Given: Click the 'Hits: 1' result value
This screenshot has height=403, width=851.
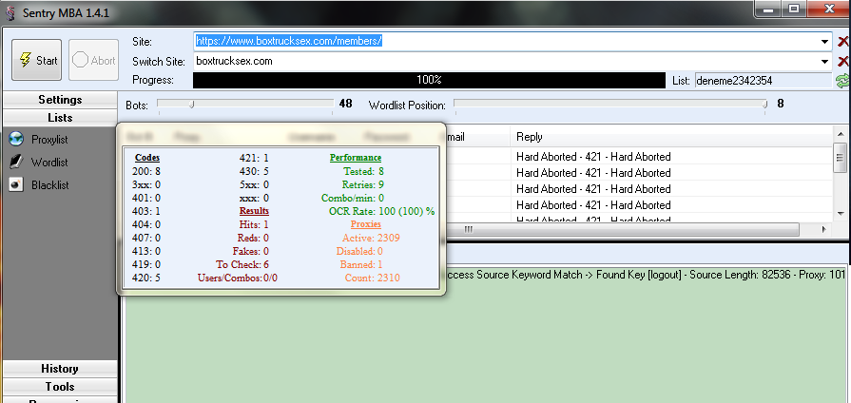Looking at the screenshot, I should coord(254,224).
